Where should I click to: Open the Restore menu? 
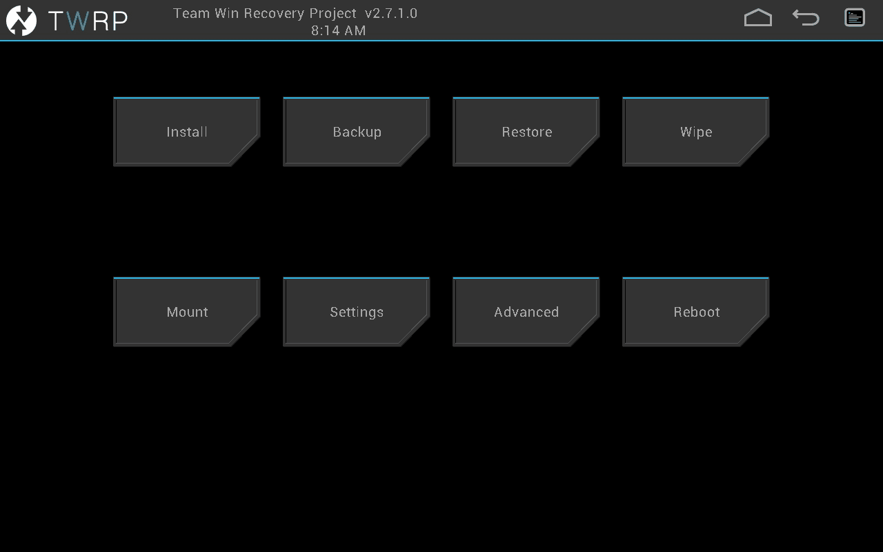click(526, 132)
